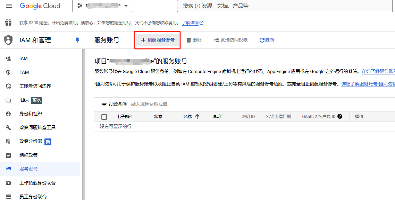Click the 密钥创建日期 column header
395x207 pixels.
[x=278, y=117]
